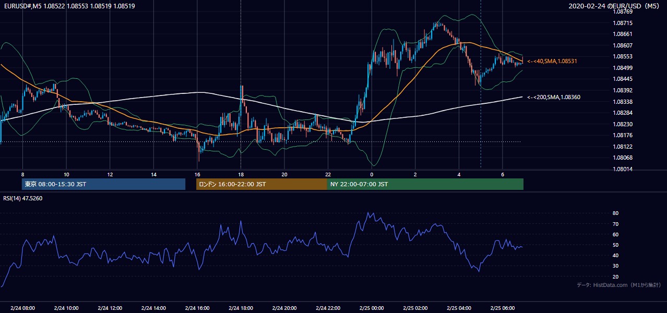The height and width of the screenshot is (313, 667).
Task: Click price axis value 1.08338
Action: pyautogui.click(x=624, y=102)
